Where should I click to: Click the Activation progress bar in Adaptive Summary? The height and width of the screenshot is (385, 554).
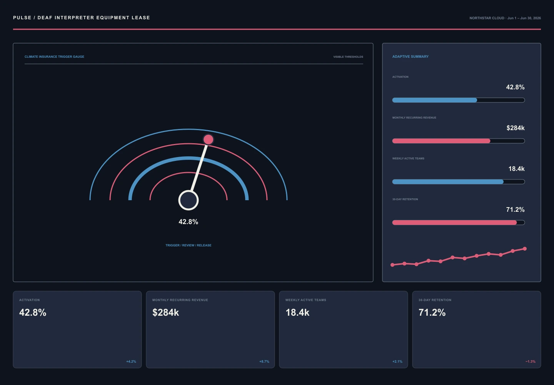(458, 100)
